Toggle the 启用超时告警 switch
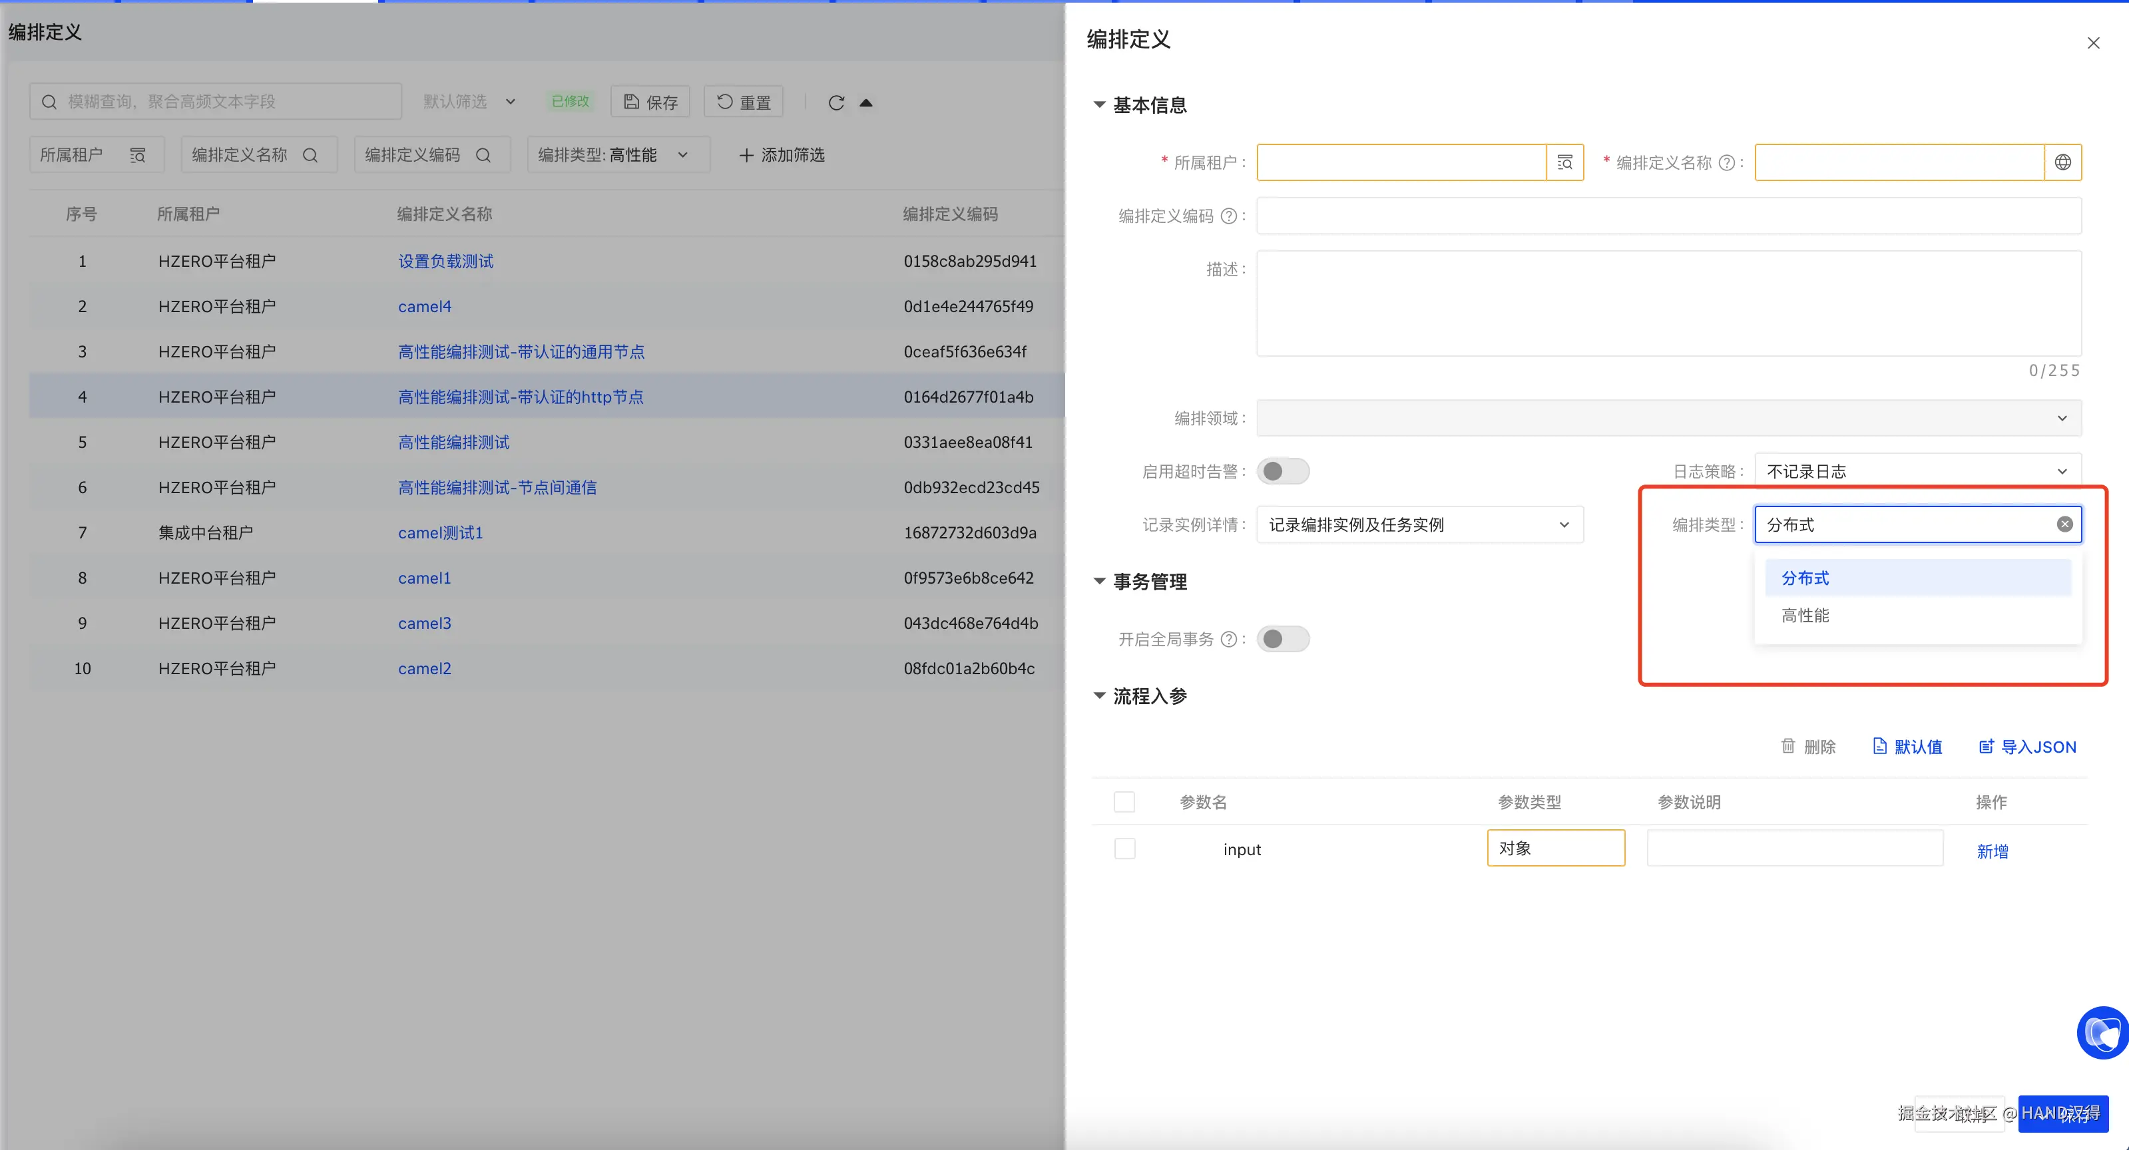The image size is (2129, 1150). [1283, 472]
